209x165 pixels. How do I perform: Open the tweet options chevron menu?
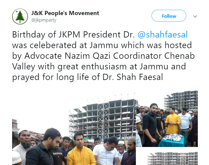[195, 16]
